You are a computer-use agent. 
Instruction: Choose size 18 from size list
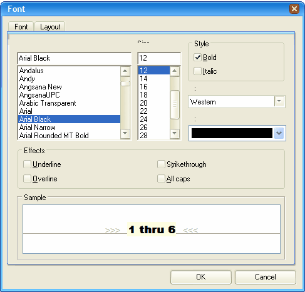[x=154, y=95]
